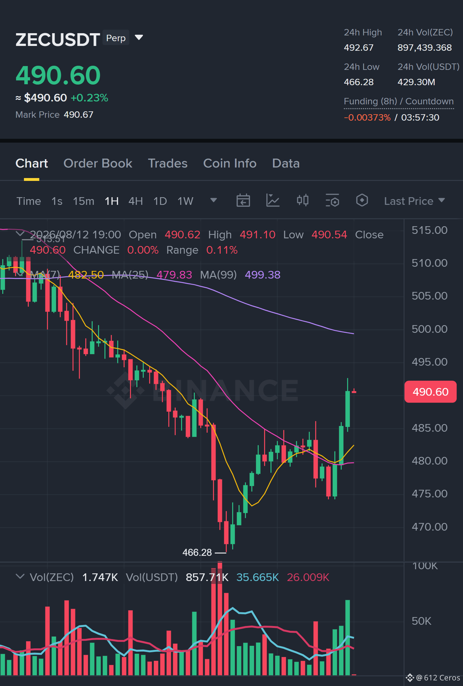Switch to the Chart tab
Image resolution: width=463 pixels, height=686 pixels.
(32, 163)
